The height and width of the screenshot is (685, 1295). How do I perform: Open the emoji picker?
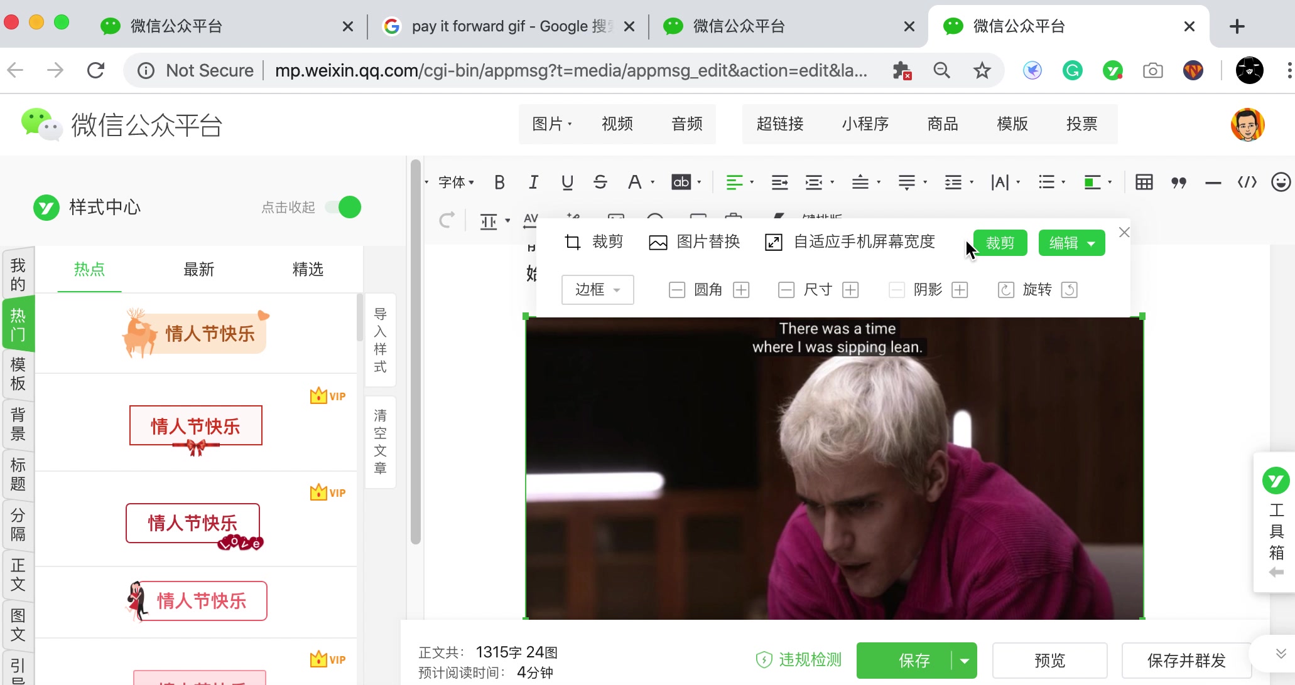tap(1281, 183)
